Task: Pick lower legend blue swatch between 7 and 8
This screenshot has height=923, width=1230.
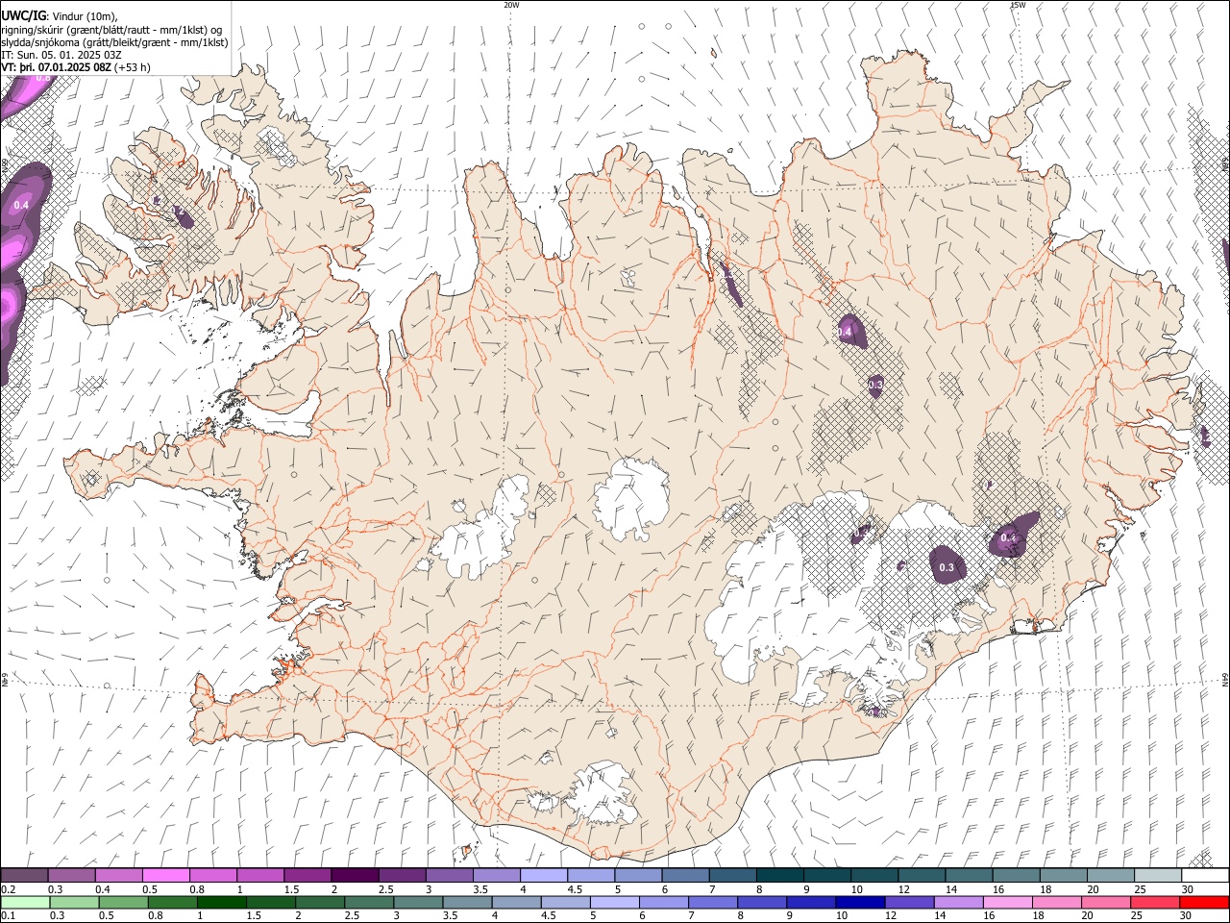Action: (712, 903)
